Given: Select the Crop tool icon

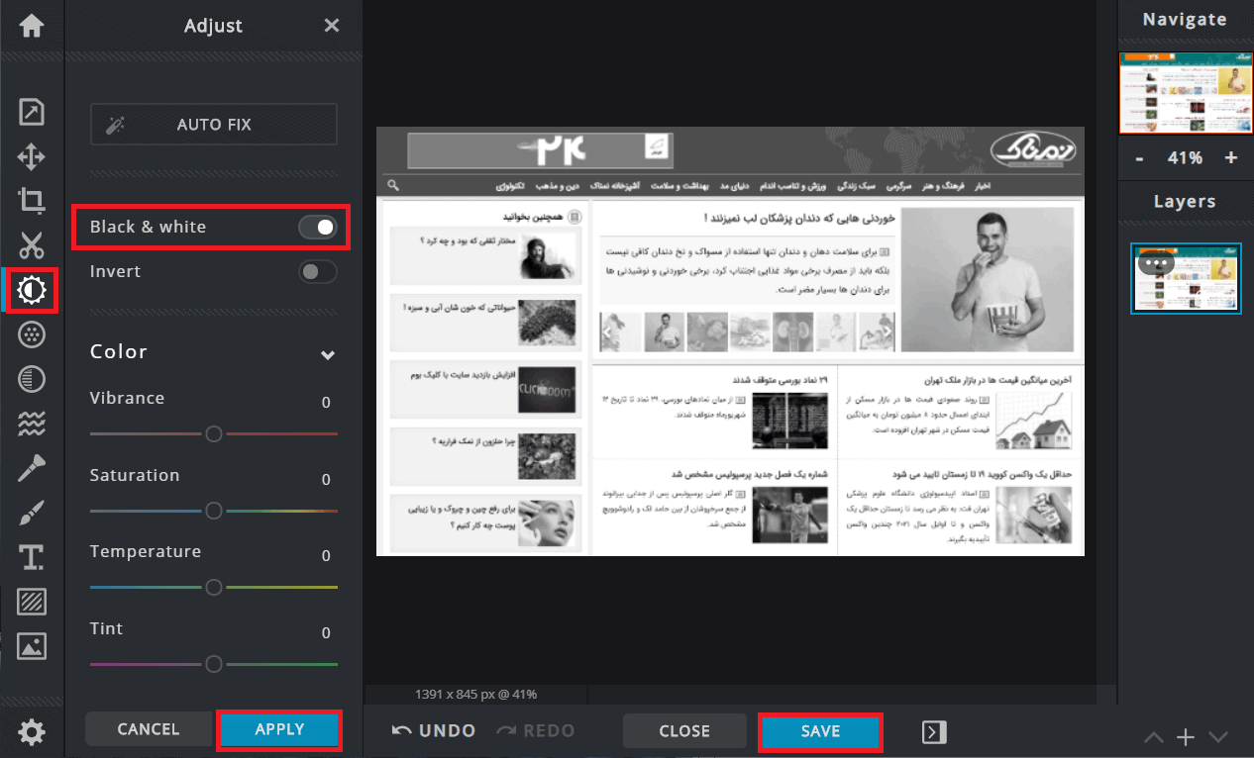Looking at the screenshot, I should coord(32,201).
